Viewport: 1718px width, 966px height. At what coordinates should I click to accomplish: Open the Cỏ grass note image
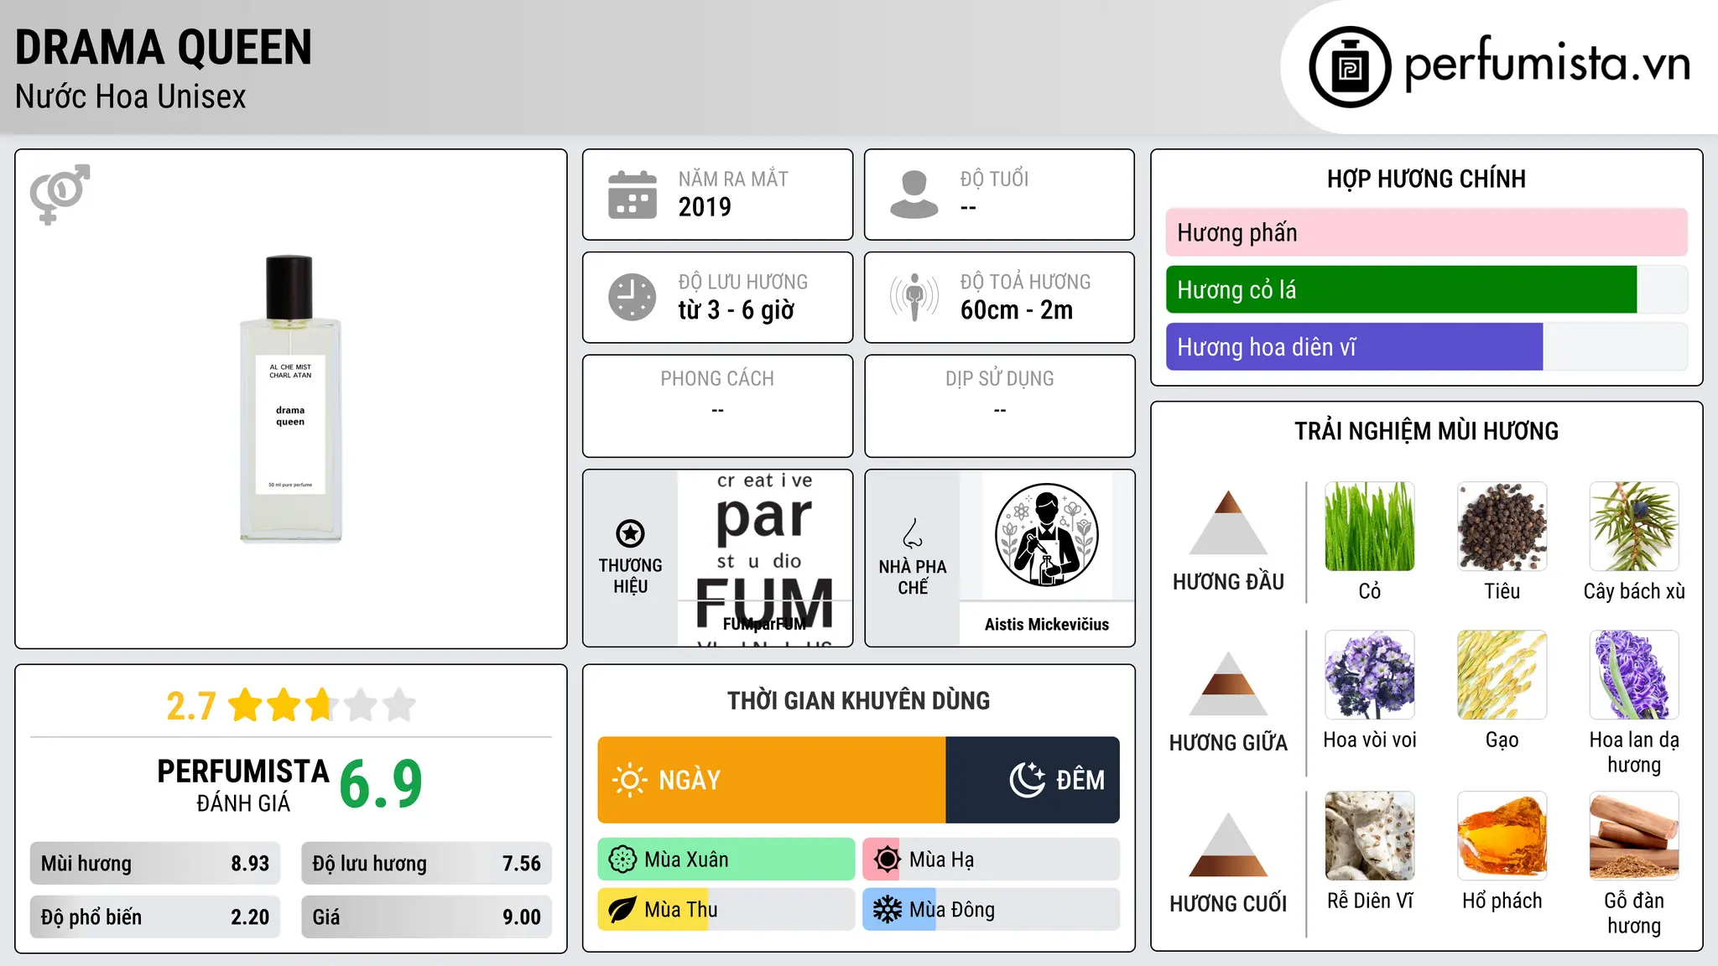point(1369,527)
